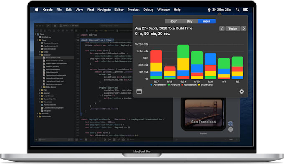Expand the Supporting Files folder
Viewport: 284px width, 165px height.
(x=40, y=99)
